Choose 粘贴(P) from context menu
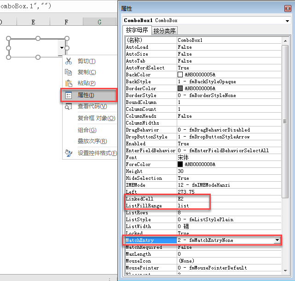295x281 pixels. (x=87, y=83)
